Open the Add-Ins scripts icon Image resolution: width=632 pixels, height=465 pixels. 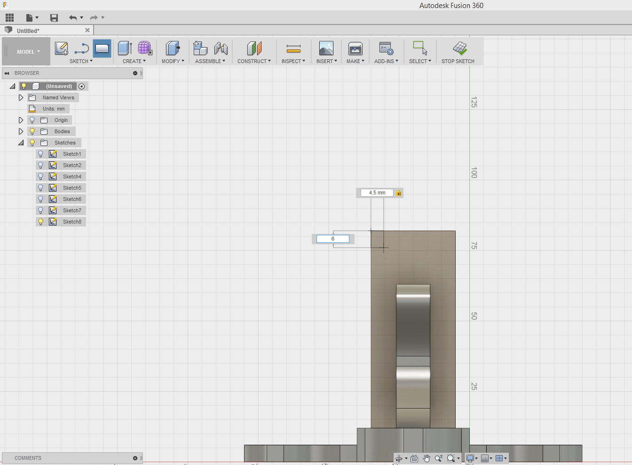(x=387, y=48)
